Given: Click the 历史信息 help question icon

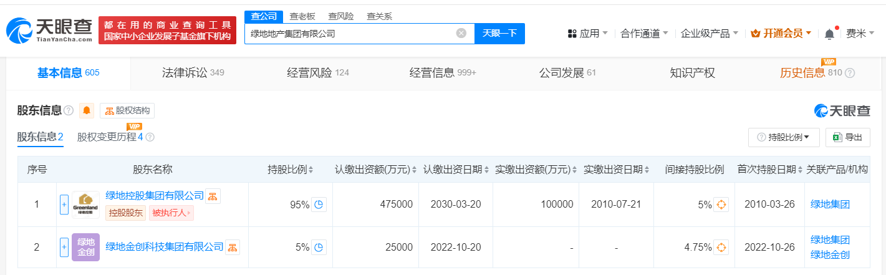Looking at the screenshot, I should [x=850, y=74].
